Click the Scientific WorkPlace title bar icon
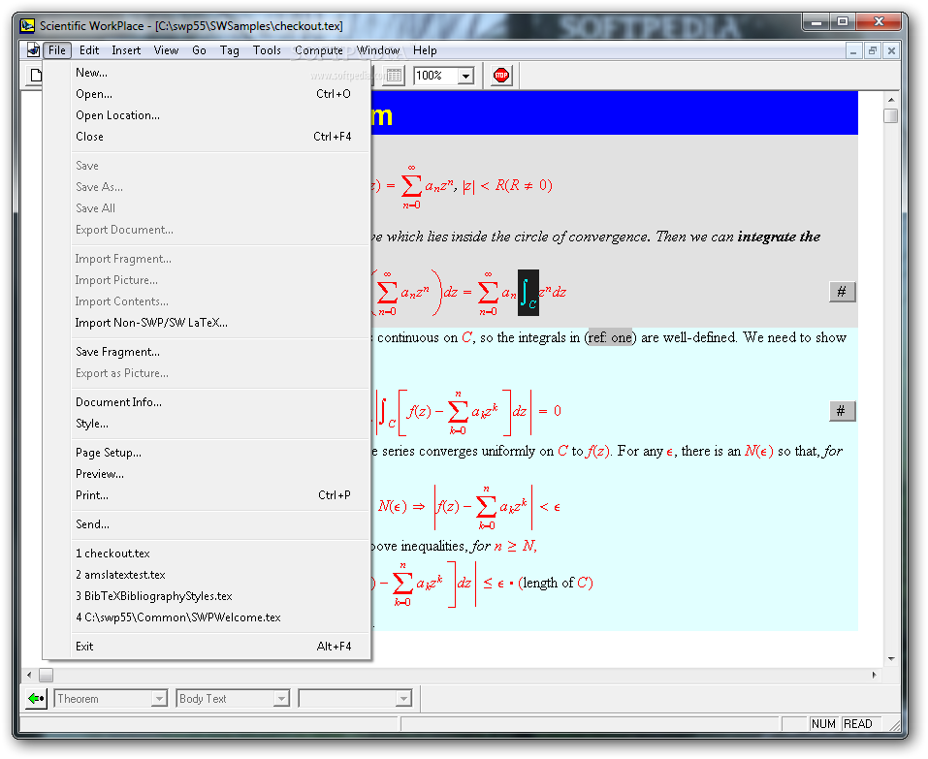Screen dimensions: 928x759 [x=27, y=25]
